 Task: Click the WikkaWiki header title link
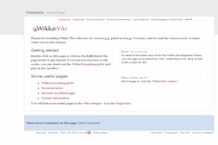click(x=35, y=13)
